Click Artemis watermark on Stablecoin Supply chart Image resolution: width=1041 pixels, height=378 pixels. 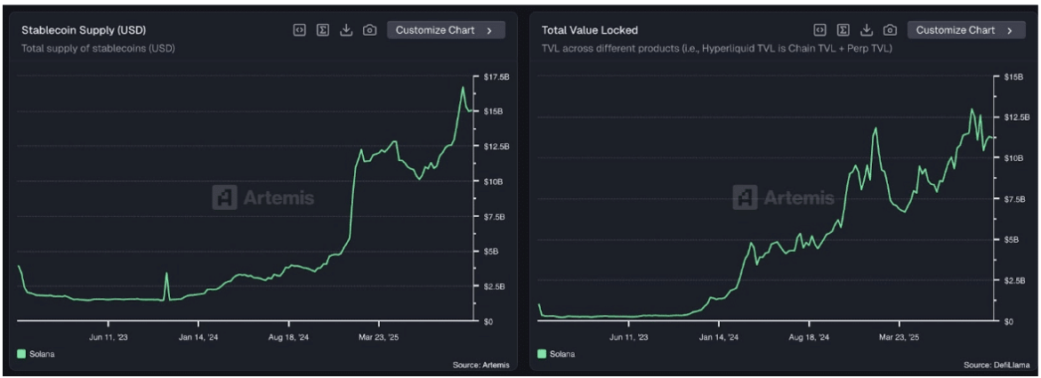[263, 197]
